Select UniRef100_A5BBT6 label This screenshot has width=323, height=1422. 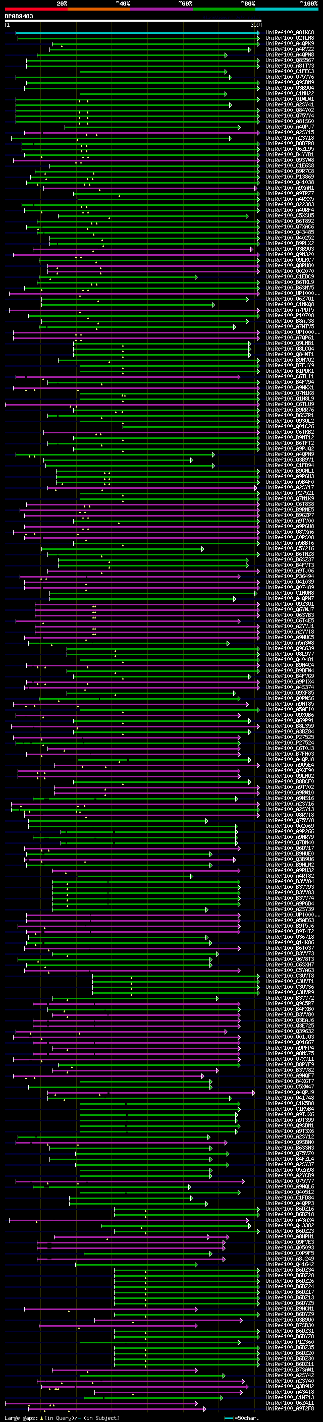(x=290, y=543)
